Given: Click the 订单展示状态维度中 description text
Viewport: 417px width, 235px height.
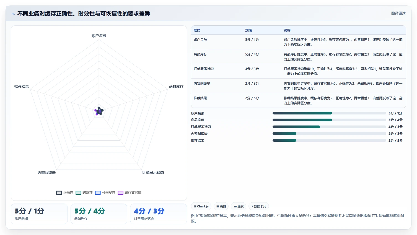Looking at the screenshot, I should [x=343, y=71].
